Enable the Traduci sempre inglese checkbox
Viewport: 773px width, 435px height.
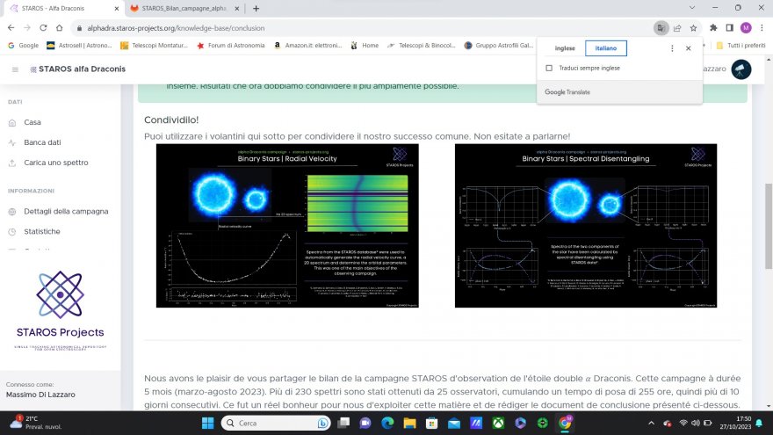point(549,68)
